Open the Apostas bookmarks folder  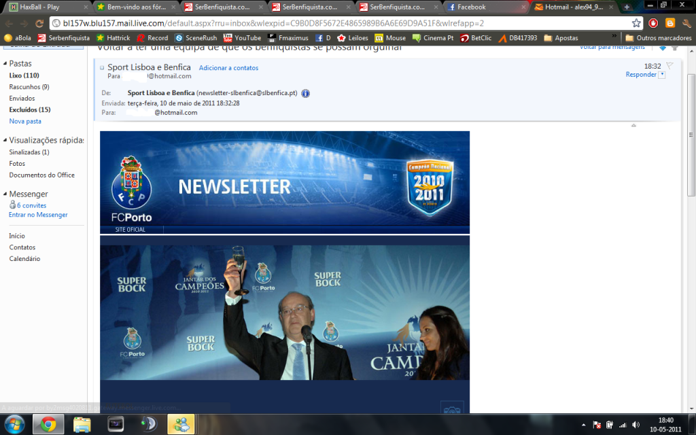[x=561, y=38]
